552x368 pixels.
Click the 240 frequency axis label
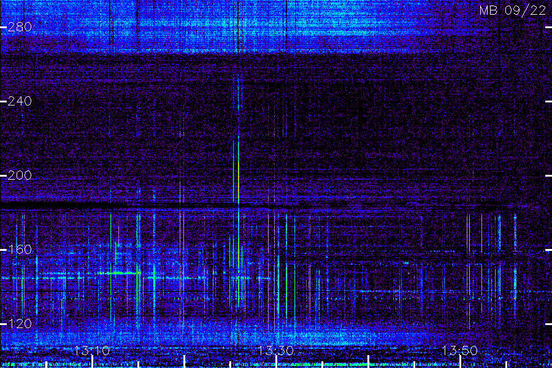20,101
